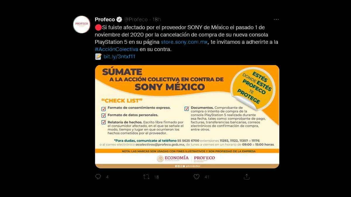
Task: Open the Profeco profile avatar
Action: (82, 25)
